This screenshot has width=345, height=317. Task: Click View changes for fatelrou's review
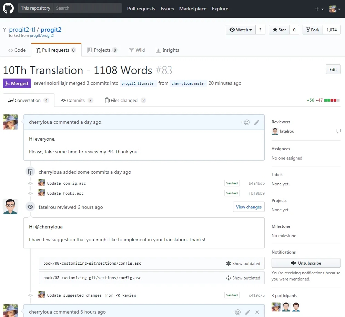coord(248,207)
